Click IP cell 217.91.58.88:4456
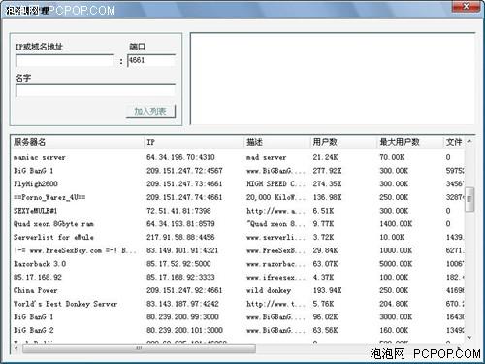This screenshot has height=364, width=485. pyautogui.click(x=180, y=237)
